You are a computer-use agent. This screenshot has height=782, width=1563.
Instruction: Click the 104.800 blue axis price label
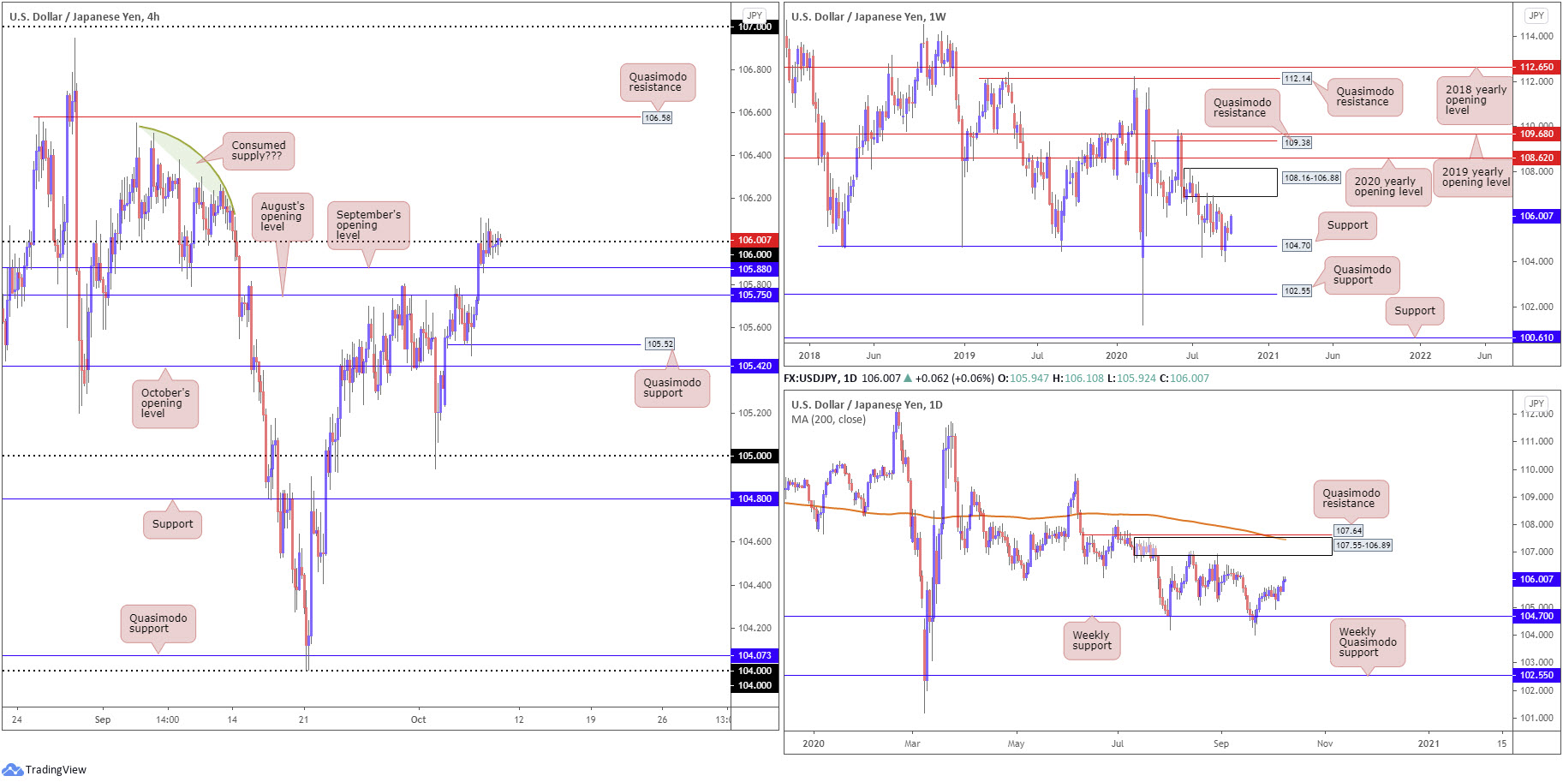(x=755, y=498)
